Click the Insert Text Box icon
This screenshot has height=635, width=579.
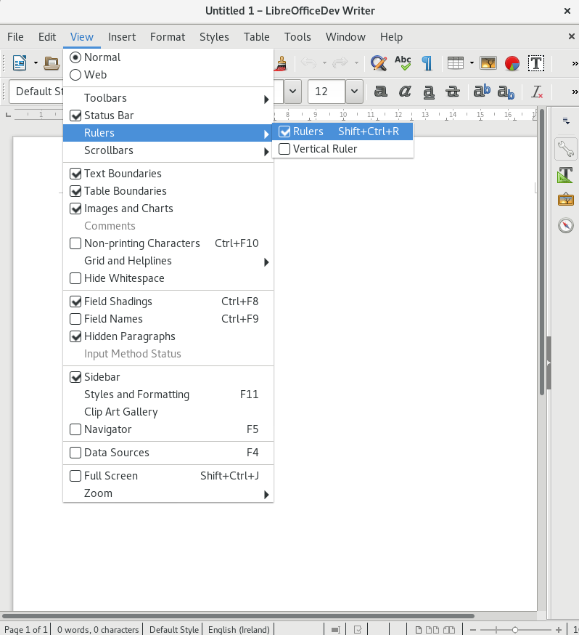tap(536, 63)
